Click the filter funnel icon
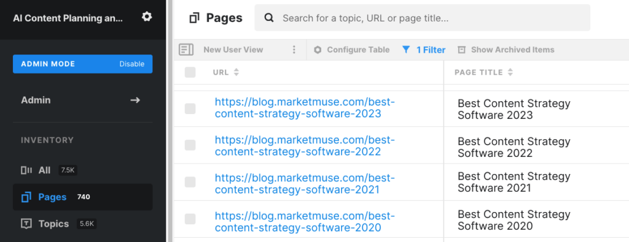Viewport: 629px width, 242px height. point(406,50)
